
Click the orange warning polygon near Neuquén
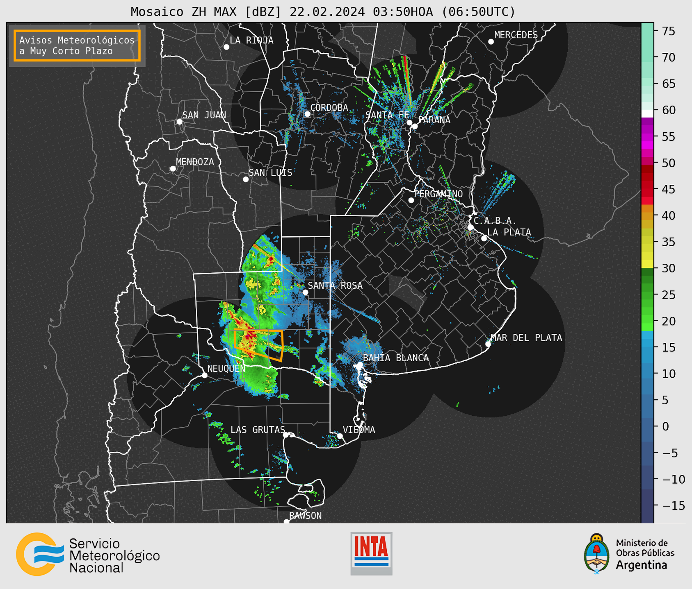pyautogui.click(x=258, y=345)
